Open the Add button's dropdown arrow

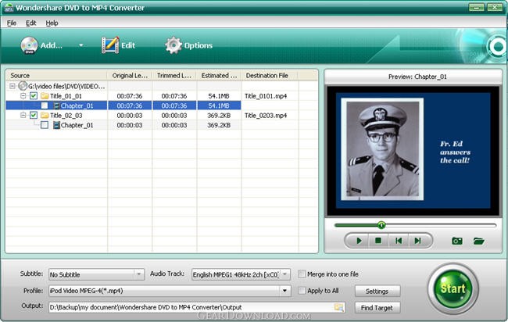pyautogui.click(x=81, y=45)
